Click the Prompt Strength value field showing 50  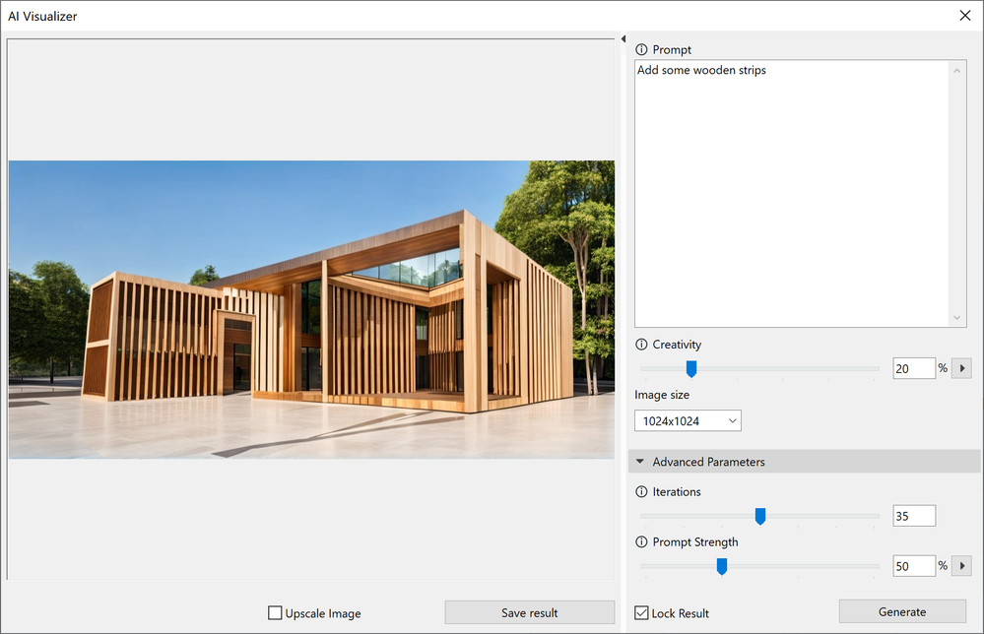tap(914, 566)
